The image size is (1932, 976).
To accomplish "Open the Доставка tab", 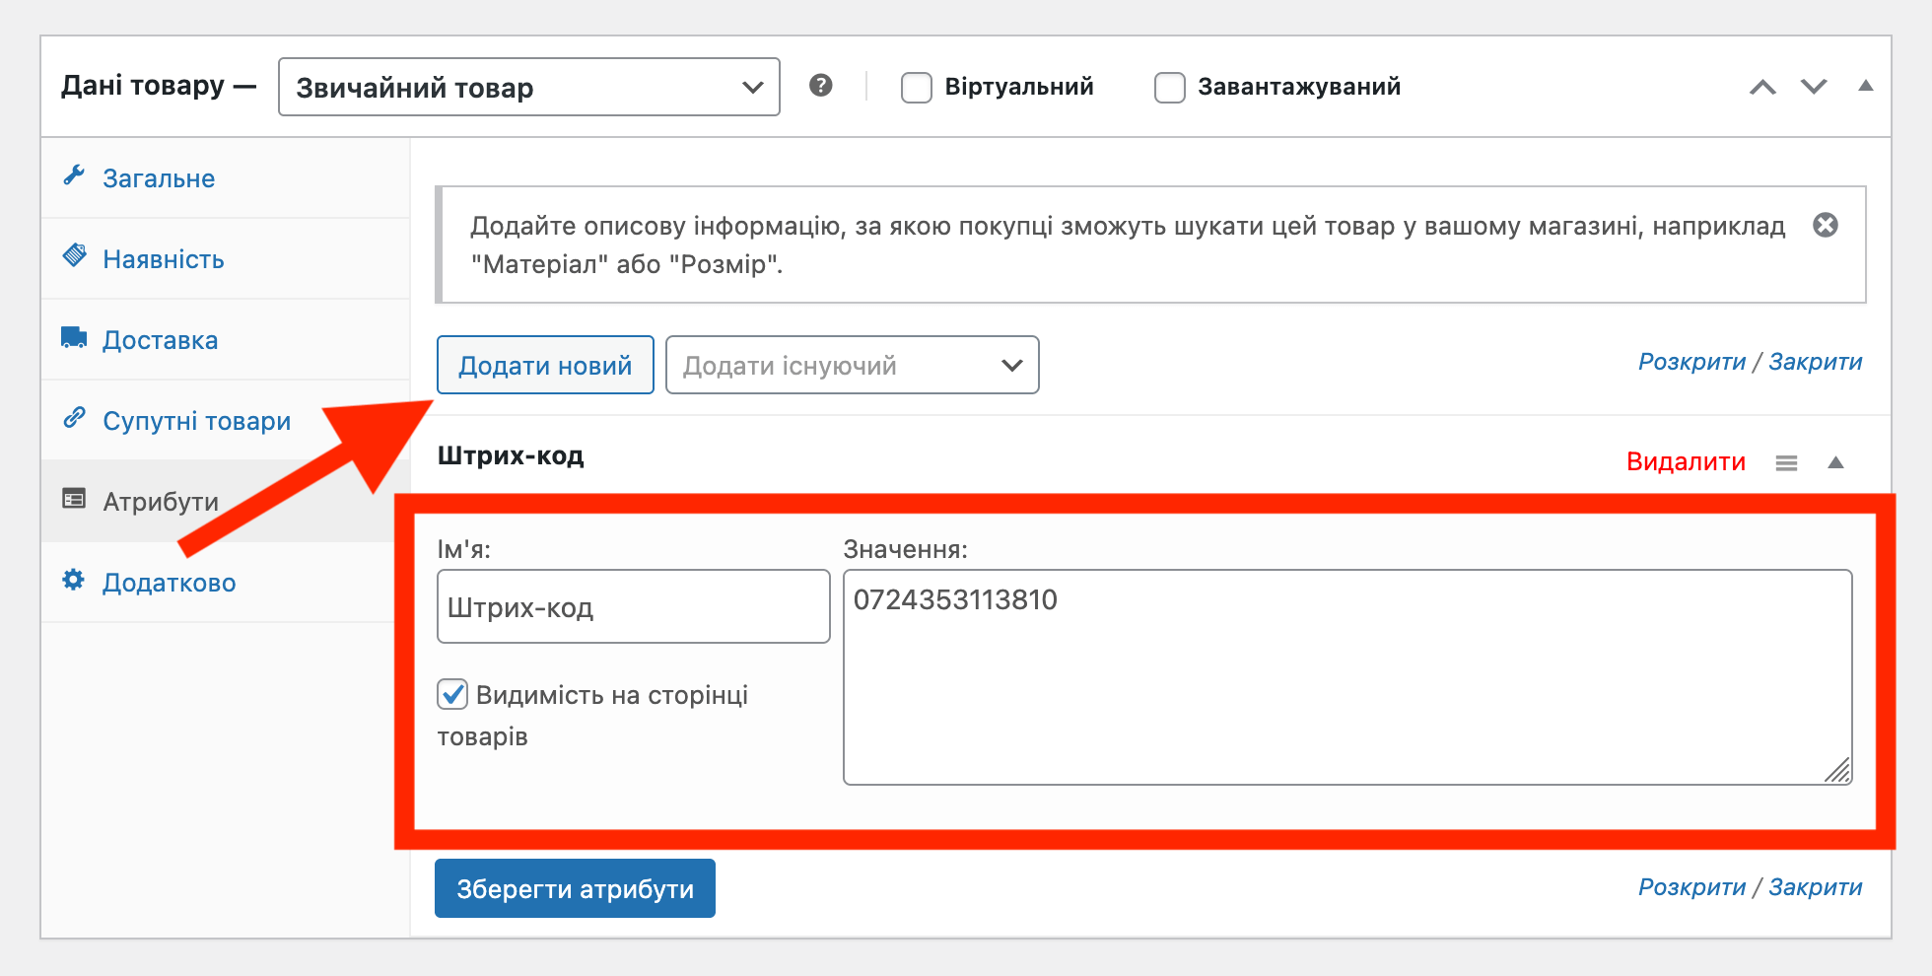I will pyautogui.click(x=225, y=340).
